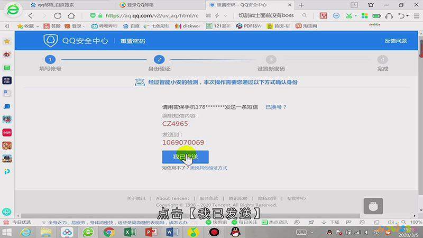Click the green scissors screenshot tool
Screen dimensions: 423x238
pos(349,16)
